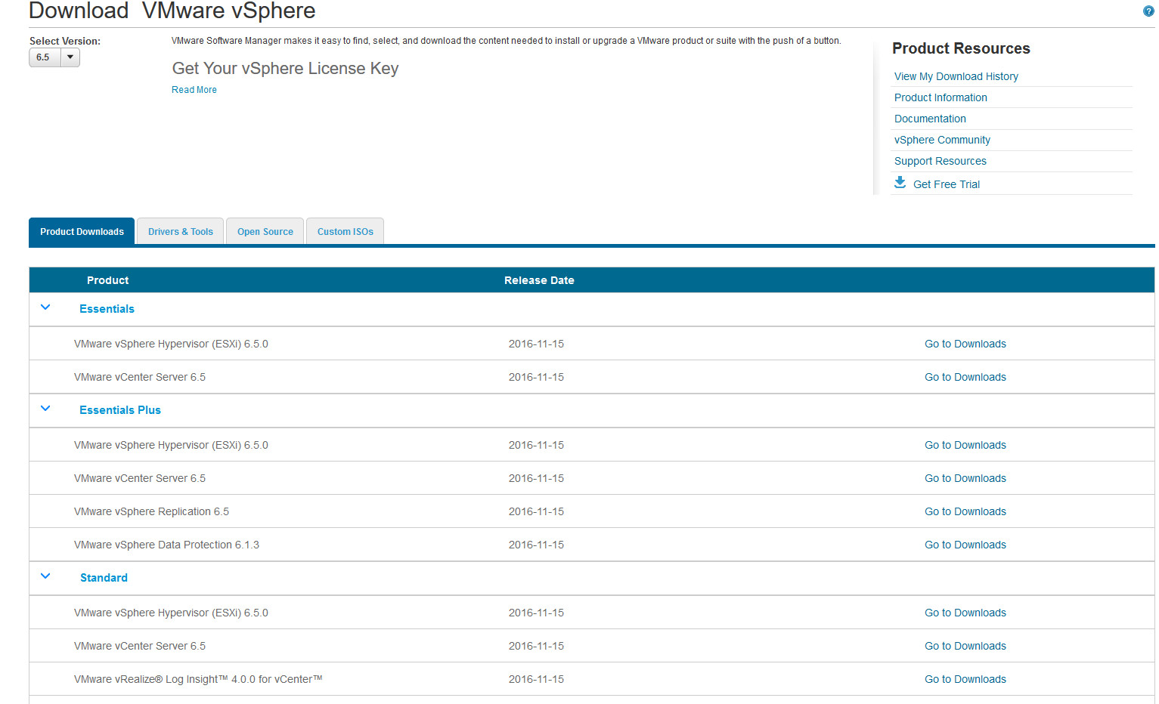
Task: Collapse the Essentials Plus section chevron
Action: (45, 409)
